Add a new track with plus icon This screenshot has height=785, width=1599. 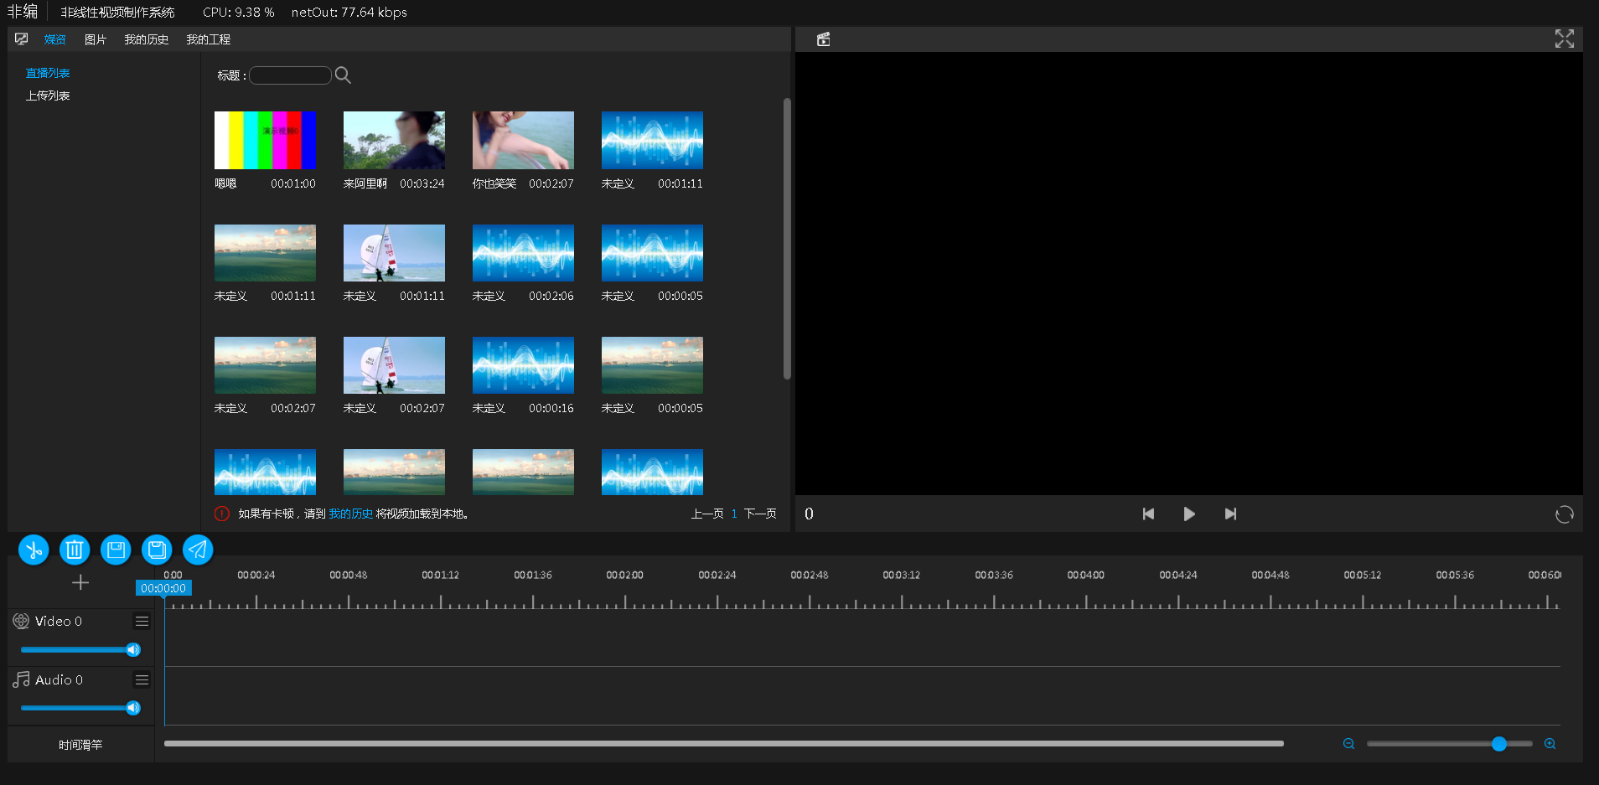point(80,582)
